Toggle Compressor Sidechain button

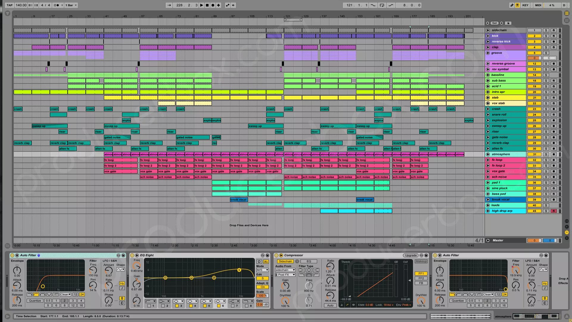pos(285,261)
